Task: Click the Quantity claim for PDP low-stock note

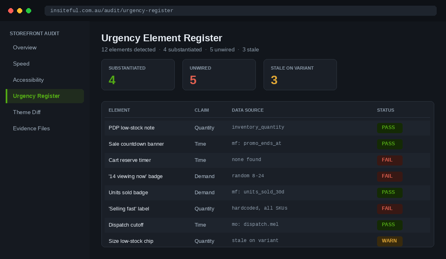Action: [x=204, y=128]
